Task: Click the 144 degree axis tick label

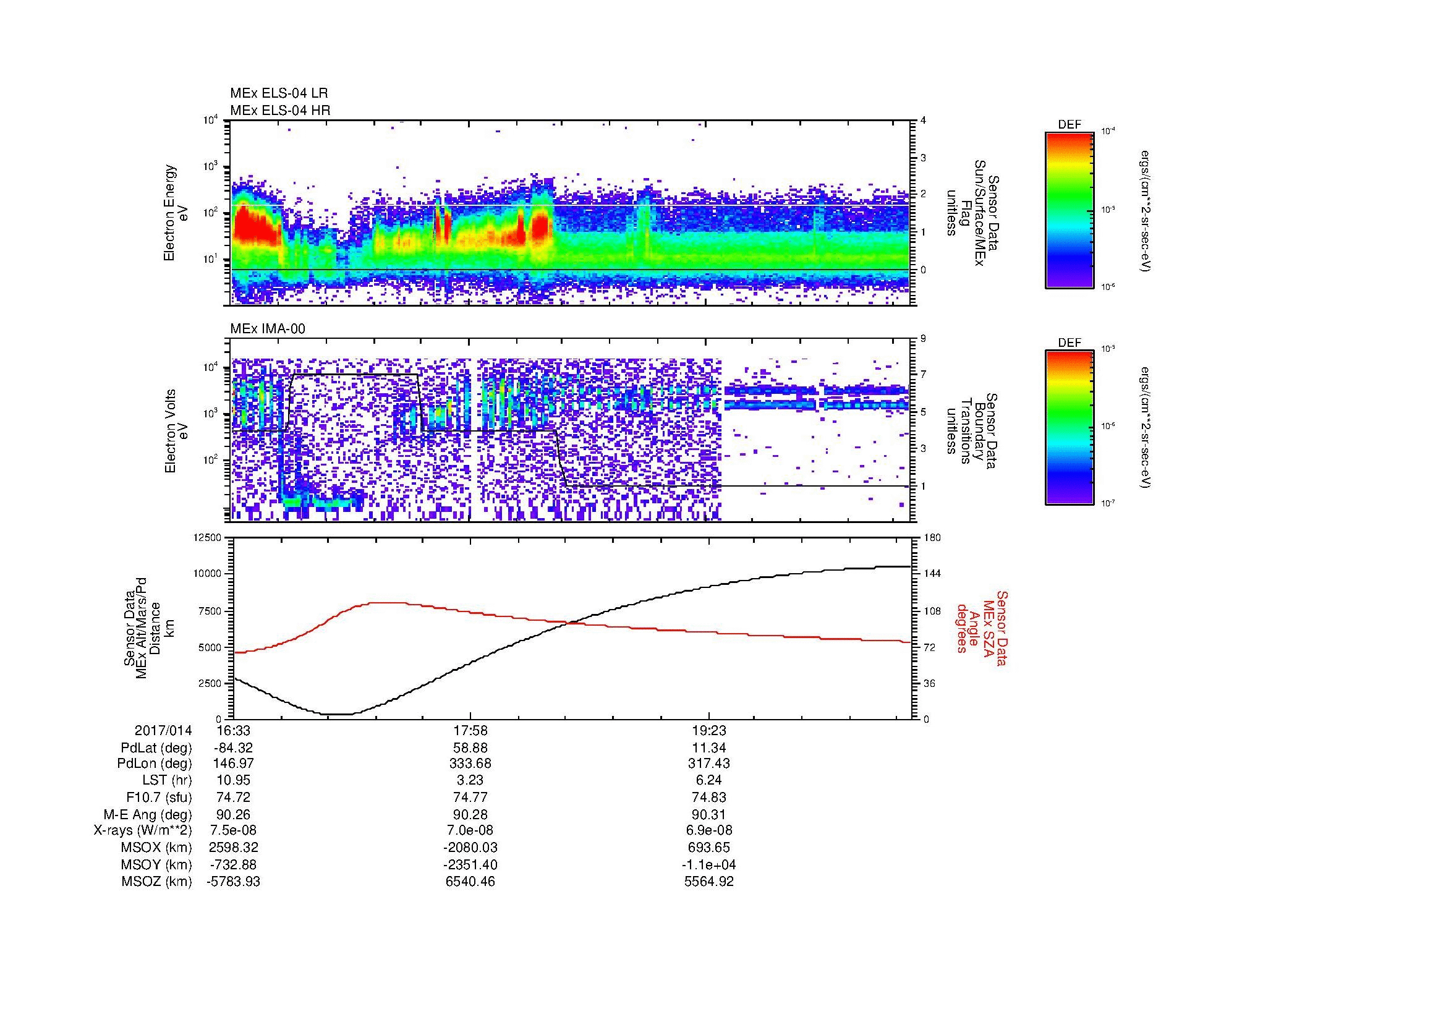Action: point(932,574)
